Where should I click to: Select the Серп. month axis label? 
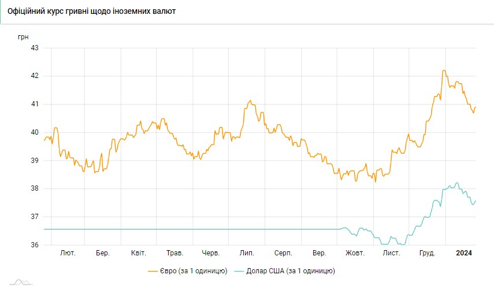tap(283, 254)
